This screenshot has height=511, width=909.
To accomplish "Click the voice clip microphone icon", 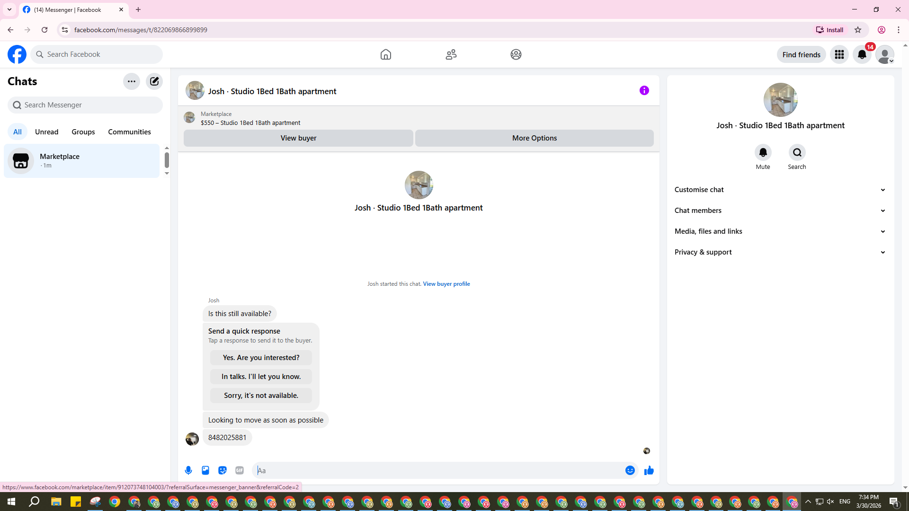I will pyautogui.click(x=188, y=470).
